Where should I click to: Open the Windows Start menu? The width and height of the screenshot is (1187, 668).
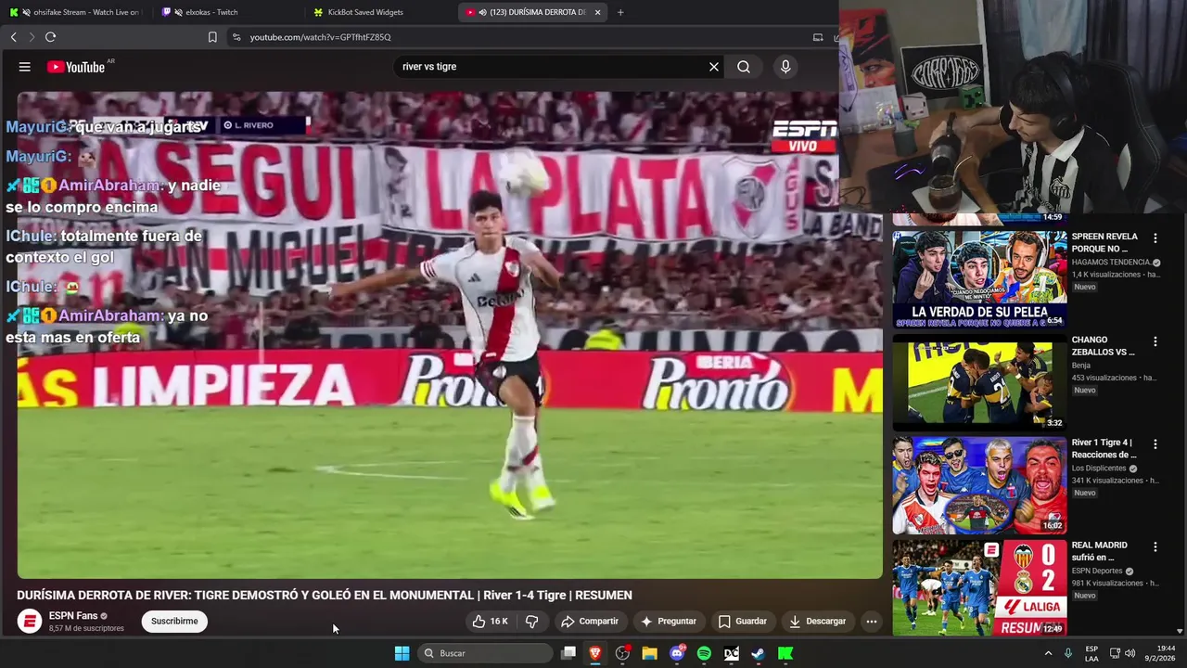click(x=402, y=653)
